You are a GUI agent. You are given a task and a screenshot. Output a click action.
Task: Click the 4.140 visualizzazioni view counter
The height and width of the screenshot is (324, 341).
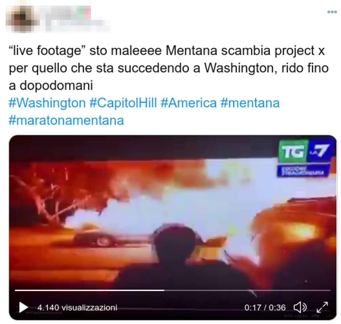coord(77,308)
